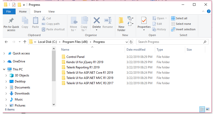Click the History command in ribbon
Screen dimensions: 216x114
159,29
